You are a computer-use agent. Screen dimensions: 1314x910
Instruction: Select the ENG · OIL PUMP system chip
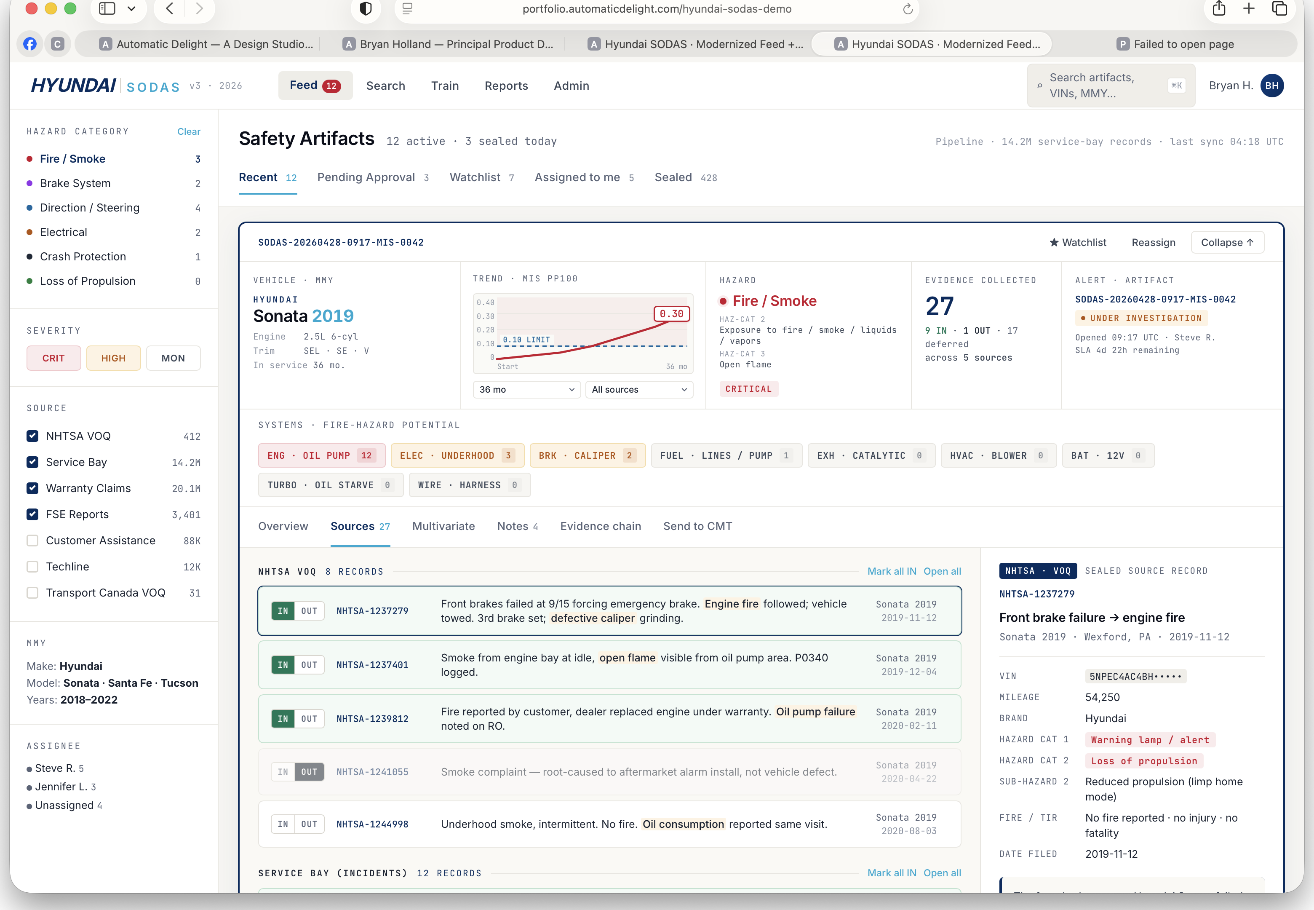[321, 455]
